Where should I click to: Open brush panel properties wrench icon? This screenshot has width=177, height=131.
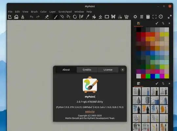157,83
